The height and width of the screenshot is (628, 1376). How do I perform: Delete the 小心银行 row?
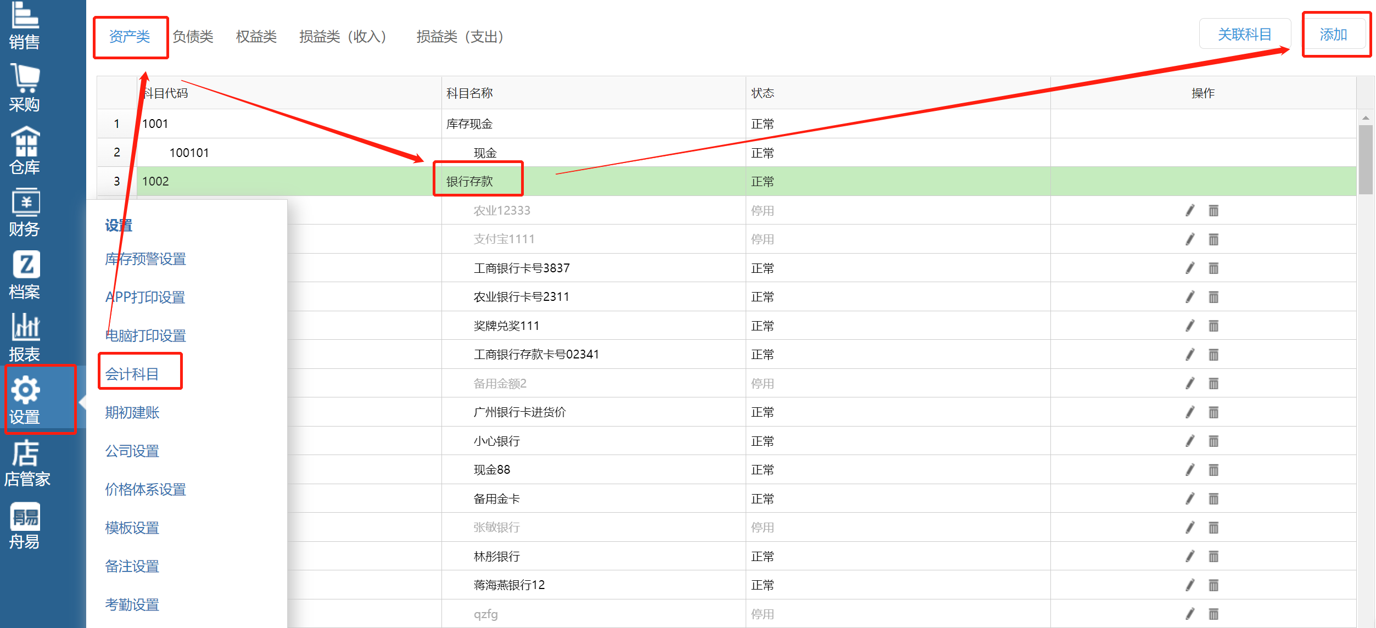[x=1213, y=441]
